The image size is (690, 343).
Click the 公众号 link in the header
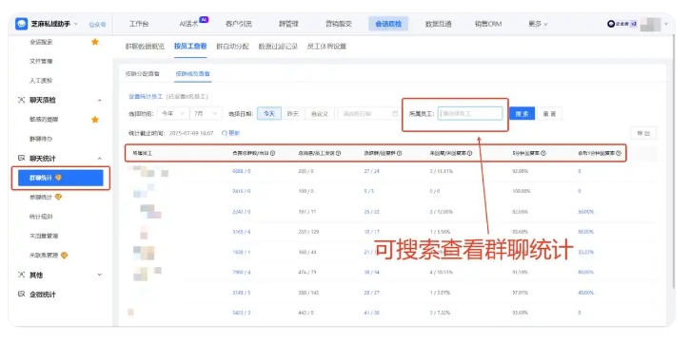pyautogui.click(x=97, y=25)
